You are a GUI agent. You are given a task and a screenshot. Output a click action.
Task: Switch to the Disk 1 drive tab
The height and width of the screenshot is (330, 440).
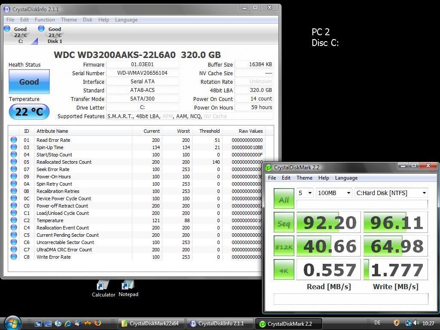pos(54,35)
